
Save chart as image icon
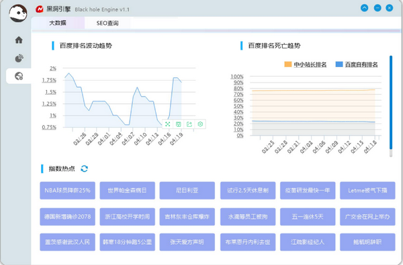179,124
